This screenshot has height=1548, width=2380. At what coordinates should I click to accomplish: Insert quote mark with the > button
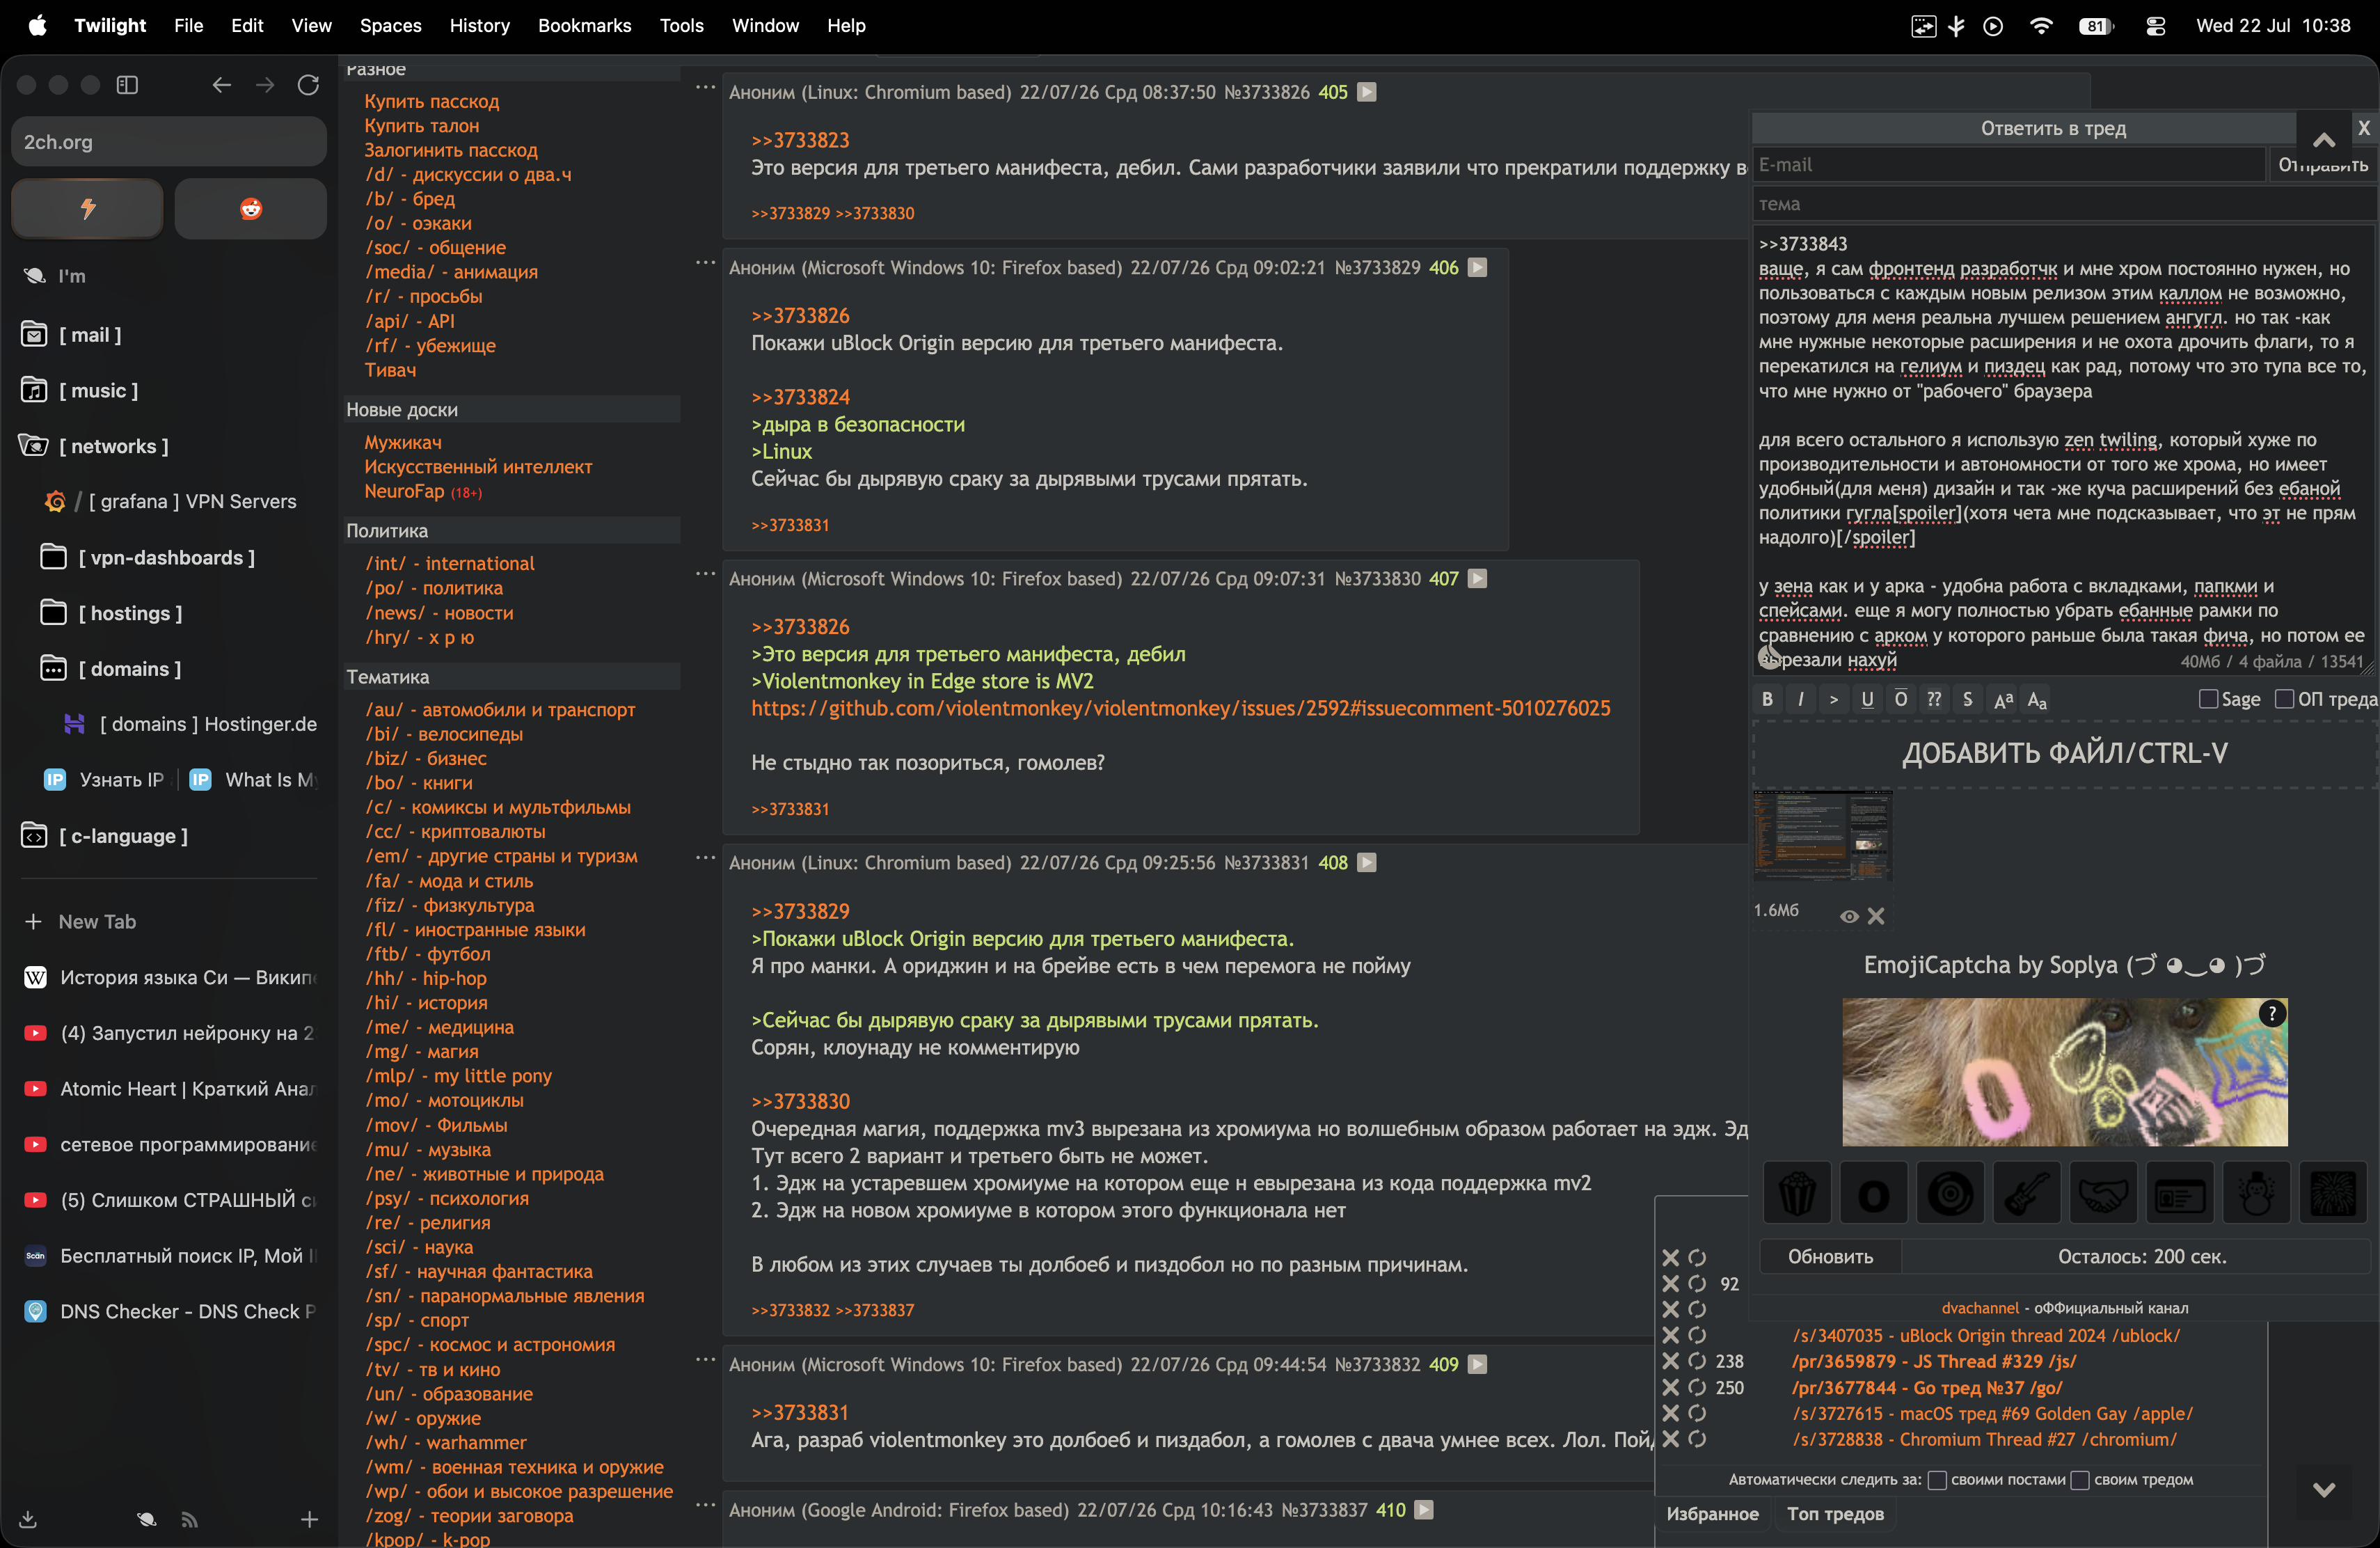point(1834,699)
